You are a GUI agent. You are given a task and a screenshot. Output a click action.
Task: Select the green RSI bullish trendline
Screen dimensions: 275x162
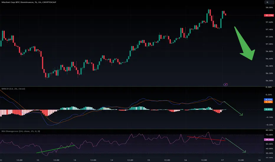click(x=55, y=149)
